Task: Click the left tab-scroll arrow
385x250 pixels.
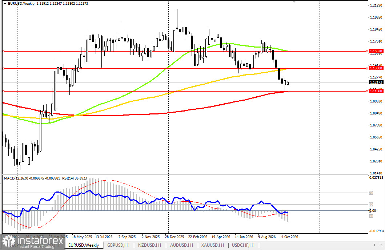Action: 374,245
